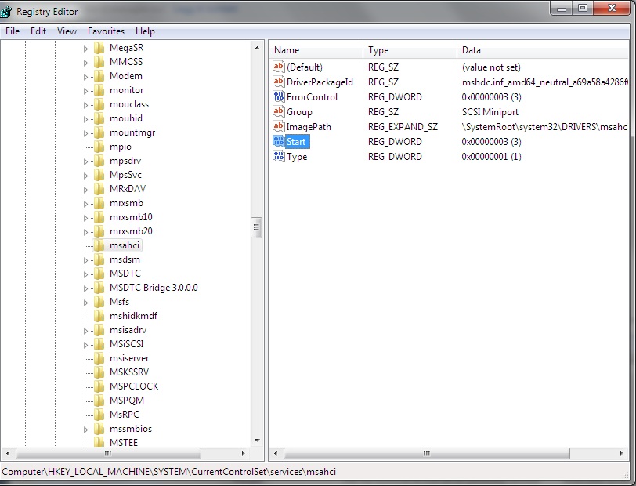Click the status bar registry path
Viewport: 636px width, 486px height.
coord(169,472)
